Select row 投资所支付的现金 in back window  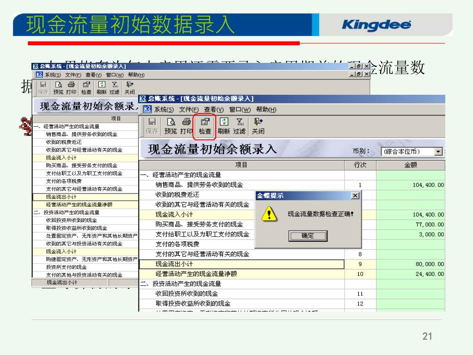click(85, 267)
